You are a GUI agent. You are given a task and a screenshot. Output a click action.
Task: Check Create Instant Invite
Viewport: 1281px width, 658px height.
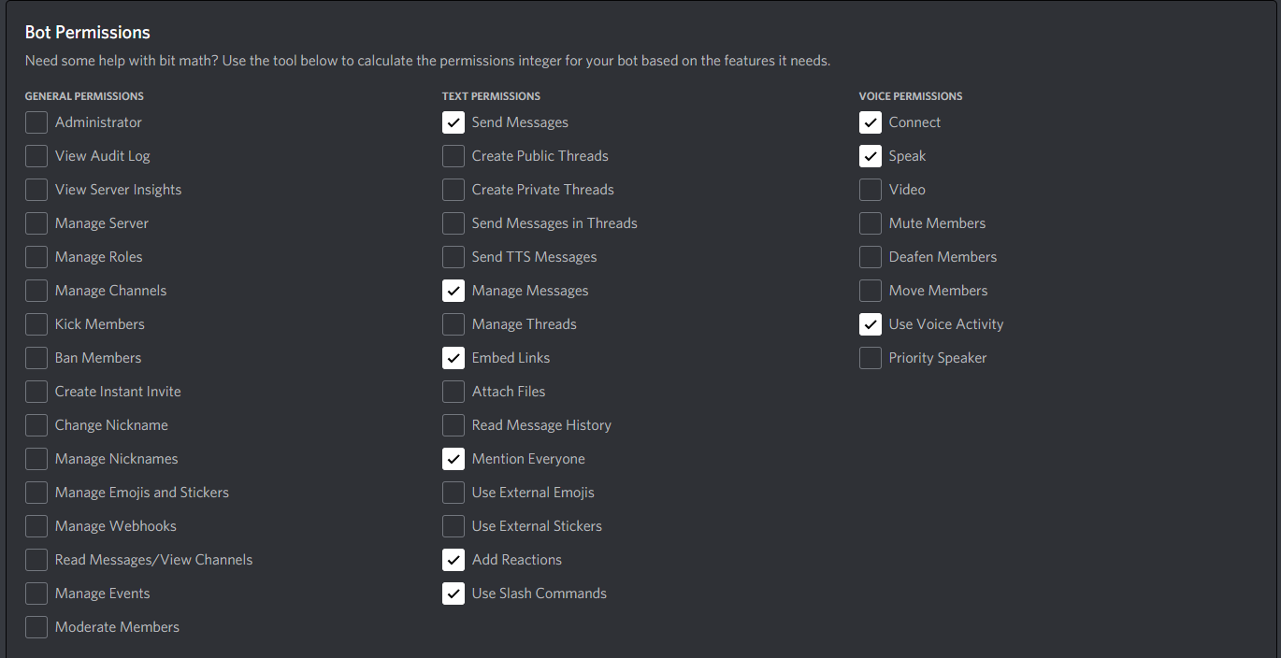pyautogui.click(x=36, y=391)
